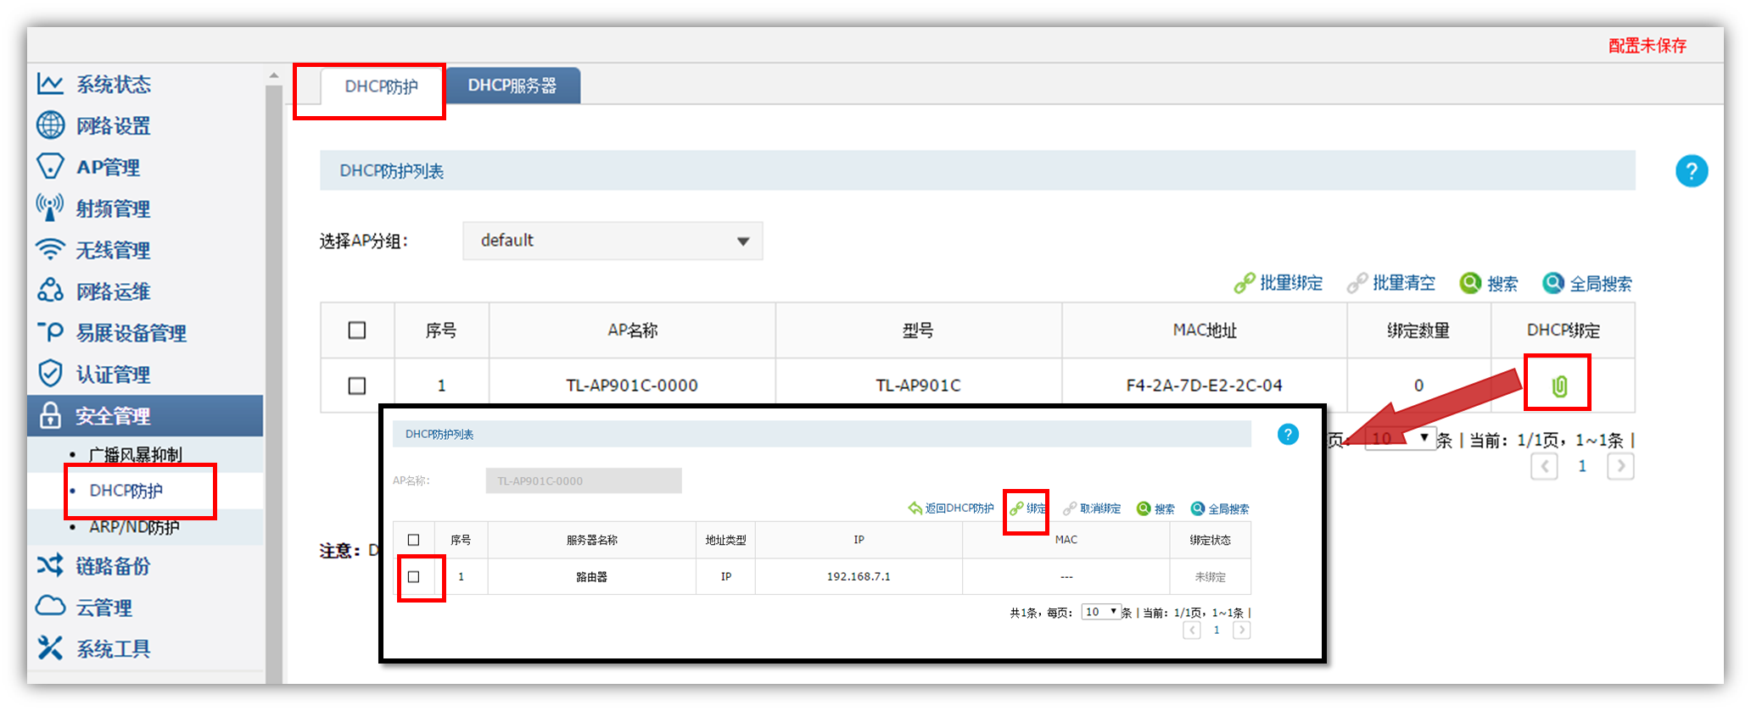This screenshot has height=711, width=1751.
Task: Open the main table per-page dropdown
Action: [1400, 438]
